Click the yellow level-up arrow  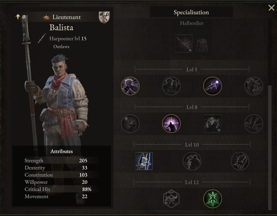18,17
